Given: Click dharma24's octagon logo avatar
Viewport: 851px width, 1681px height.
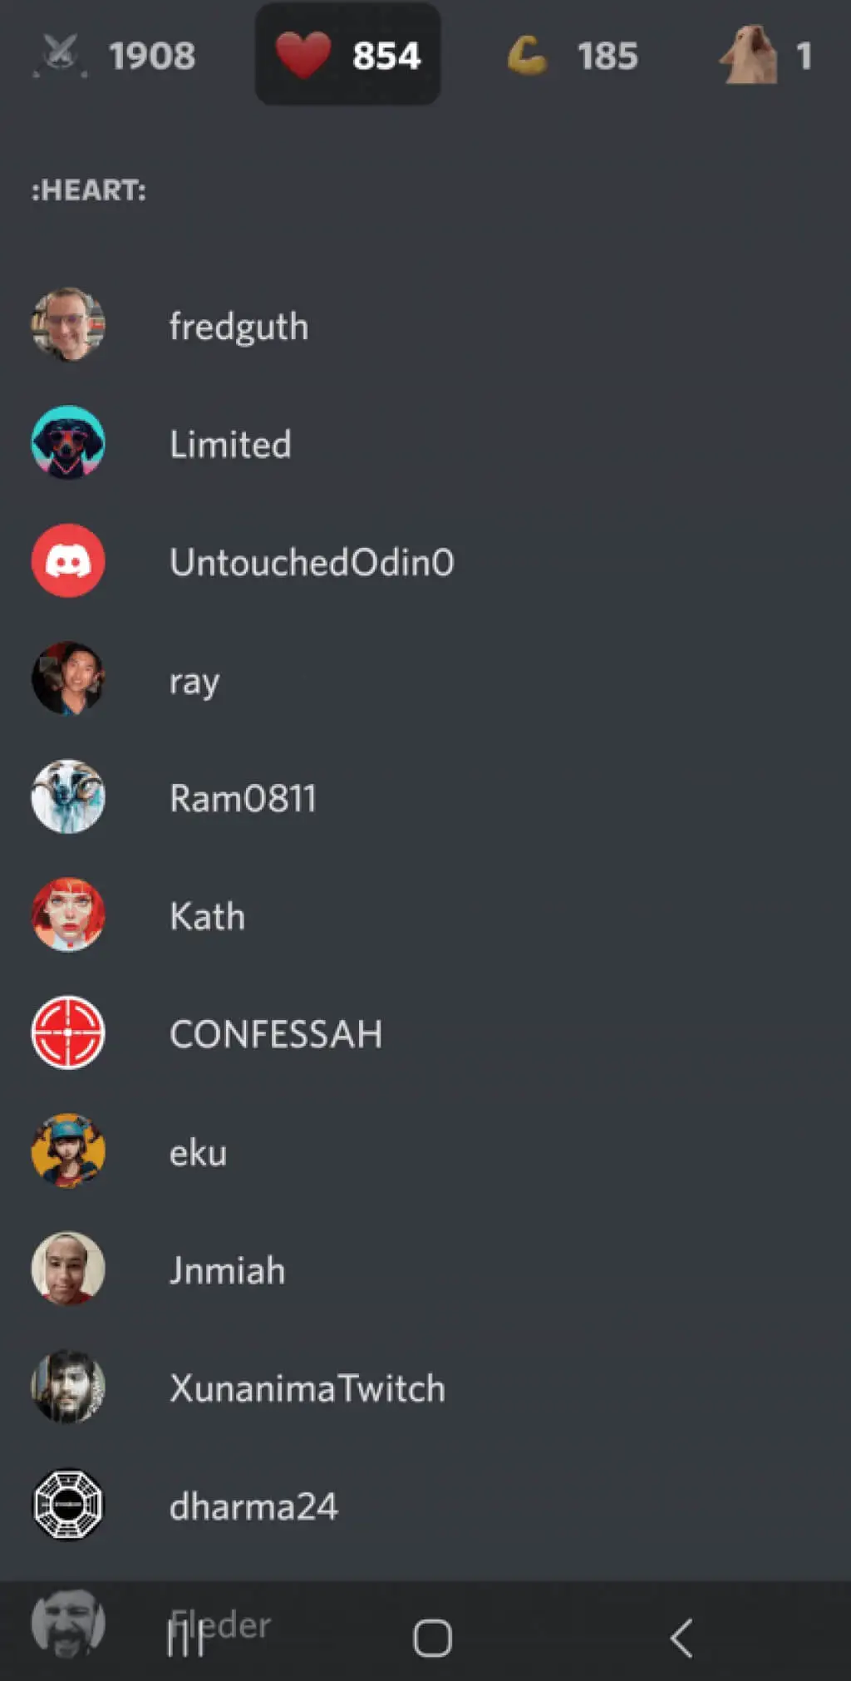Looking at the screenshot, I should pyautogui.click(x=68, y=1505).
